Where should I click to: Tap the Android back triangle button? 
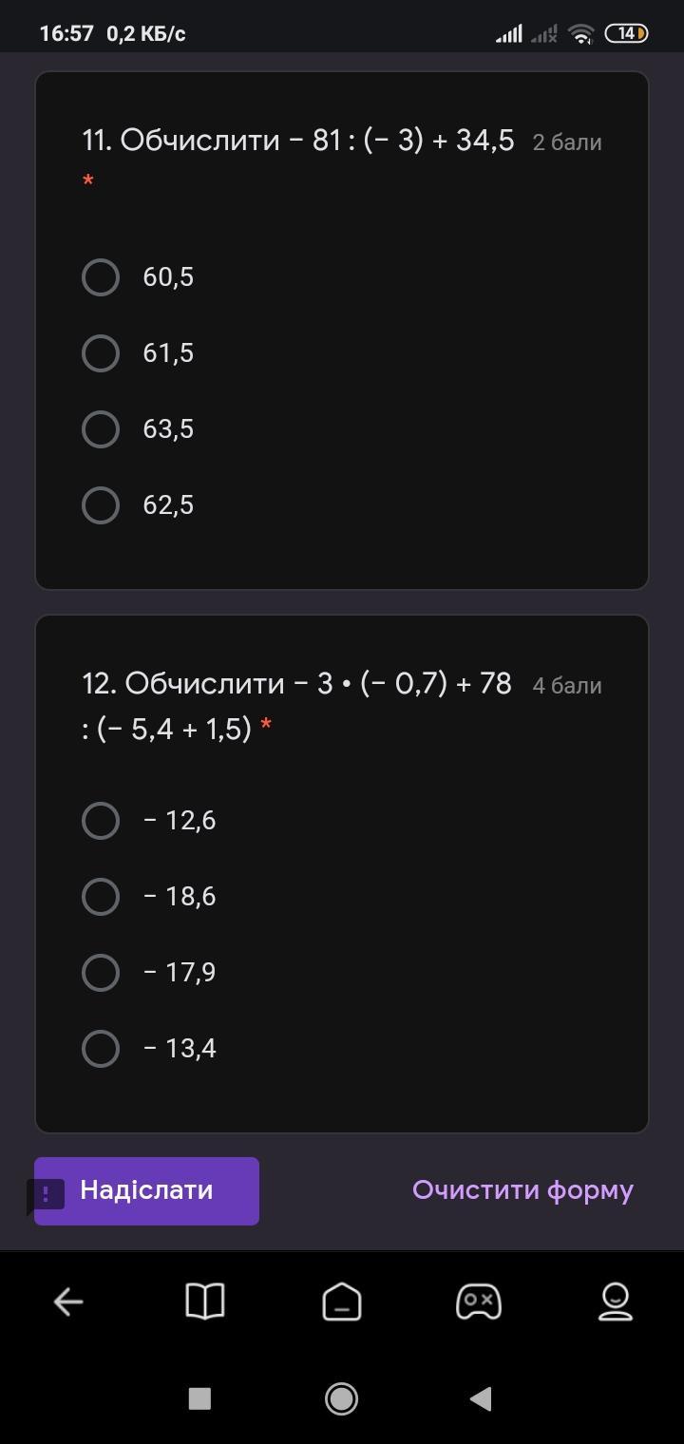click(x=481, y=1398)
